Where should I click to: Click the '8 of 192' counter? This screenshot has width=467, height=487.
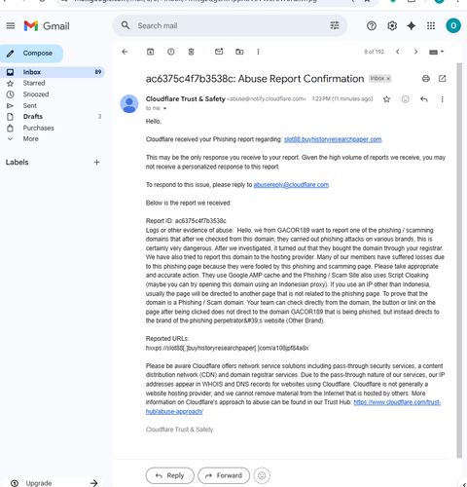pyautogui.click(x=374, y=52)
